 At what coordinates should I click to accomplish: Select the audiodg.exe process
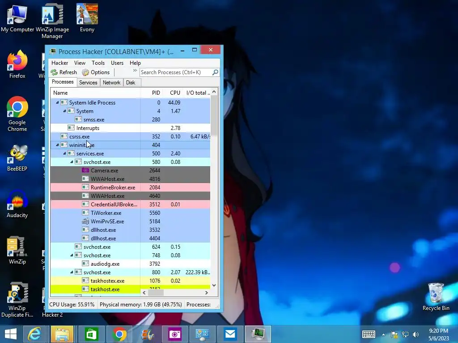pyautogui.click(x=130, y=264)
